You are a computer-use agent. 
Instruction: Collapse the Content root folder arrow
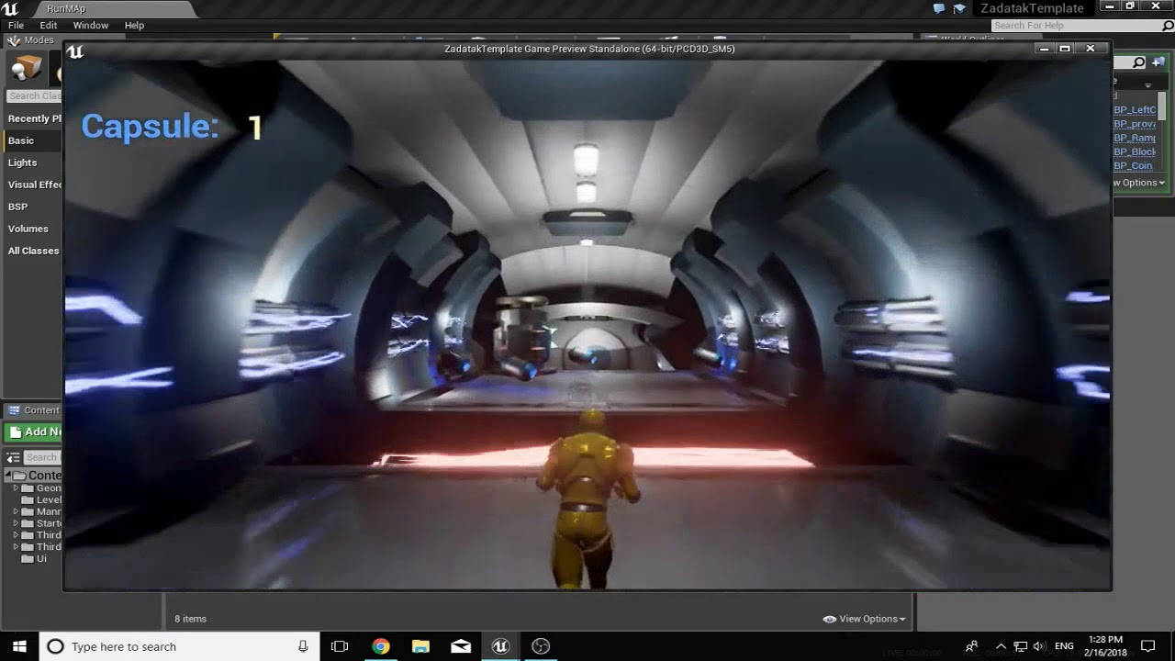coord(8,476)
